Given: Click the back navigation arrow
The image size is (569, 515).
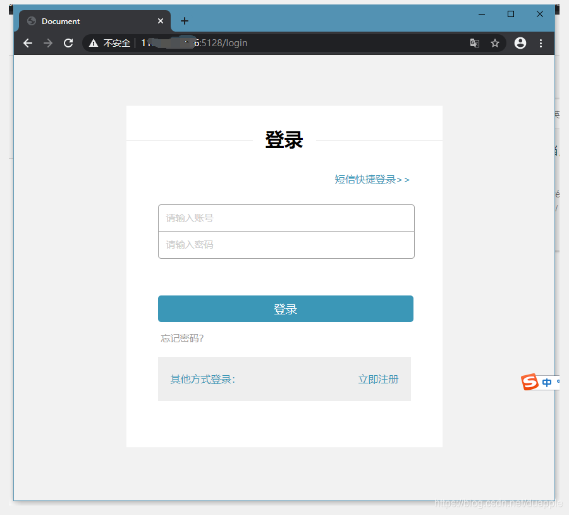Looking at the screenshot, I should click(x=27, y=43).
